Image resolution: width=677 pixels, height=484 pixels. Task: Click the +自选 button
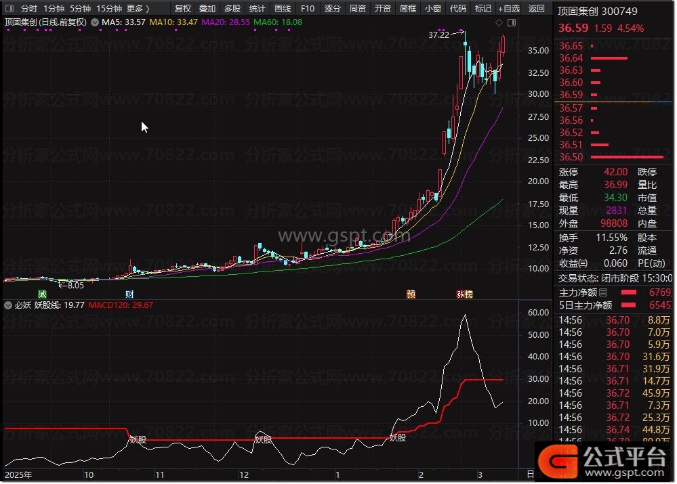click(x=508, y=9)
